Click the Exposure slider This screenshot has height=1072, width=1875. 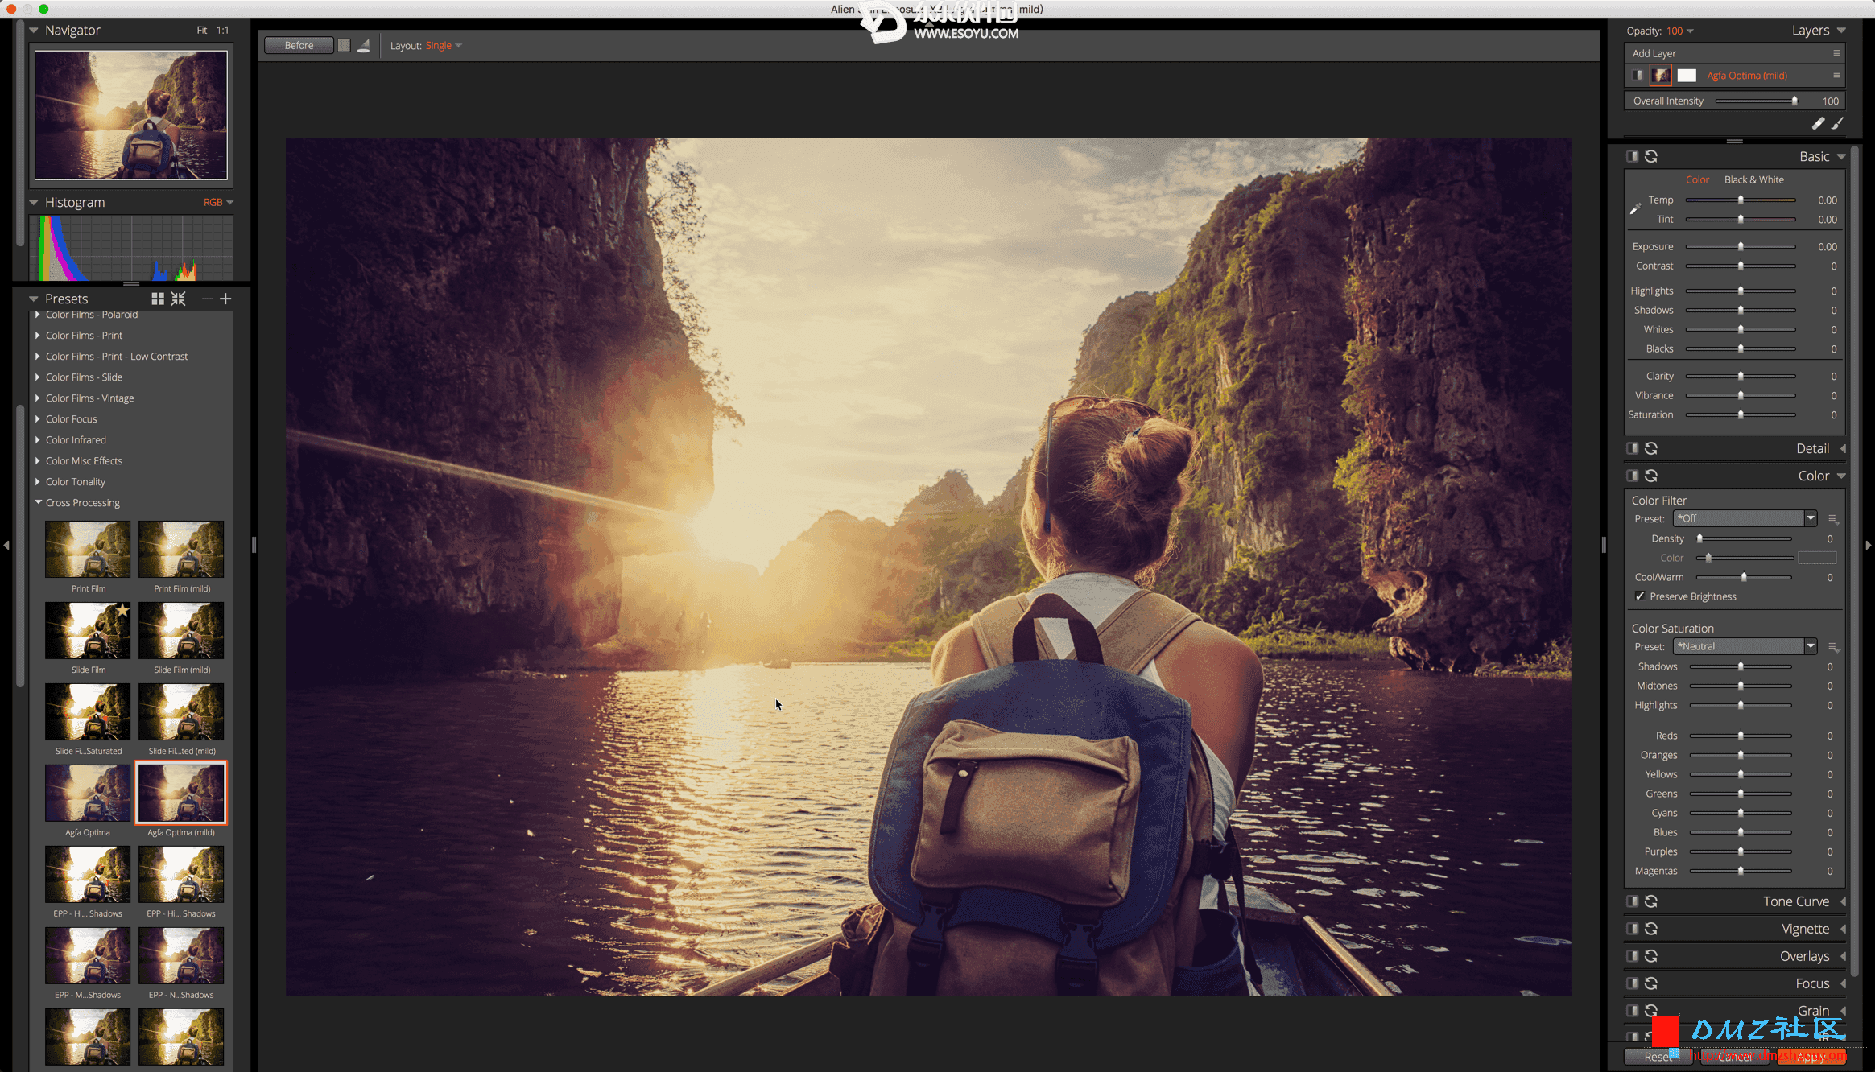pyautogui.click(x=1741, y=246)
